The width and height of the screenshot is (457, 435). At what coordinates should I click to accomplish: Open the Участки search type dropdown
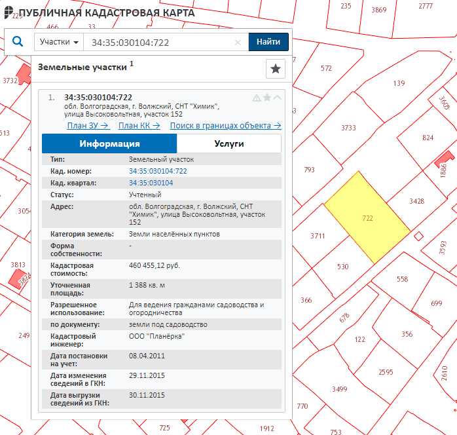click(x=59, y=42)
